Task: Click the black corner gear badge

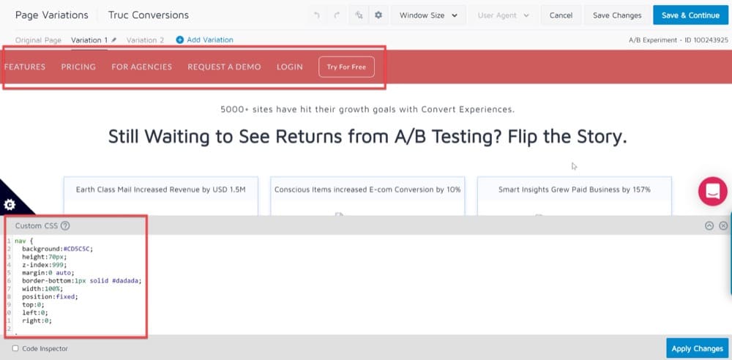Action: tap(10, 205)
